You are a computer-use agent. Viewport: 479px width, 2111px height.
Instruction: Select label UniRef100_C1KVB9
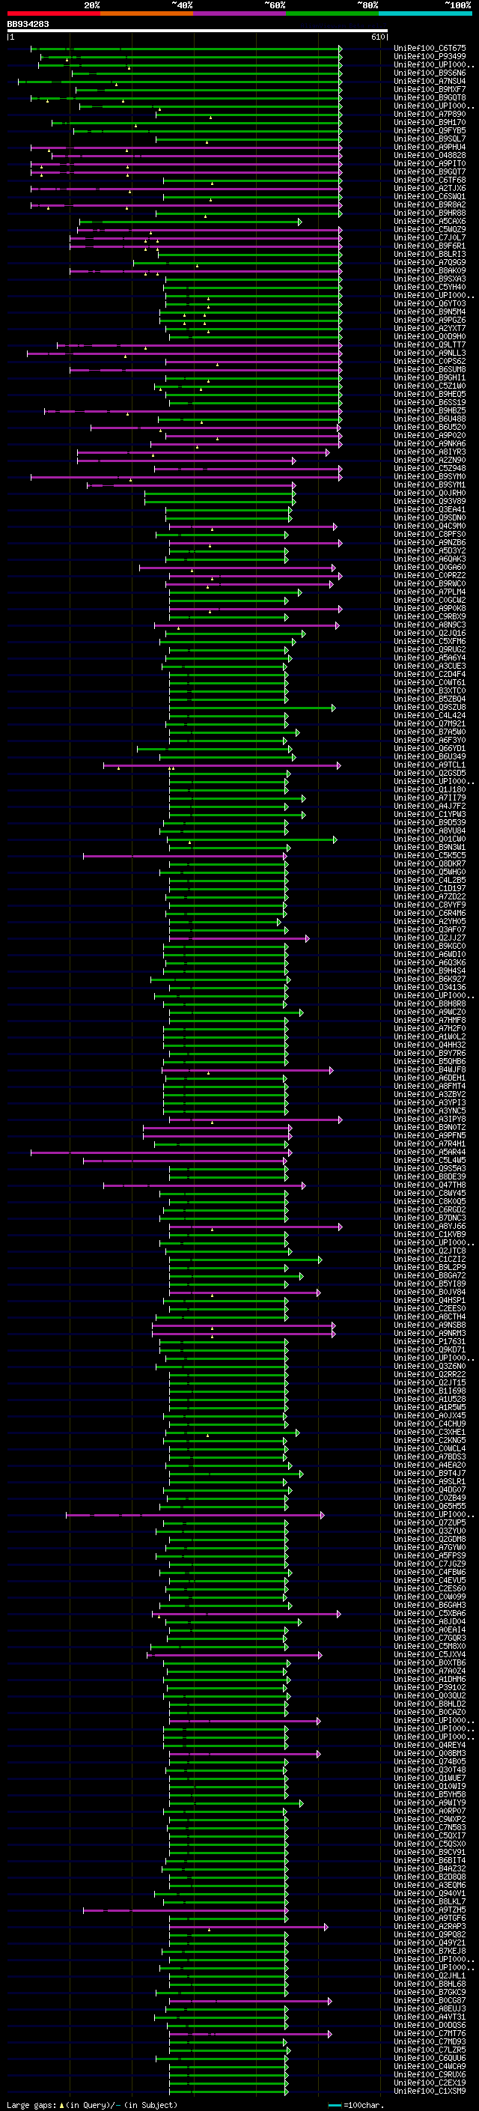tap(430, 1234)
